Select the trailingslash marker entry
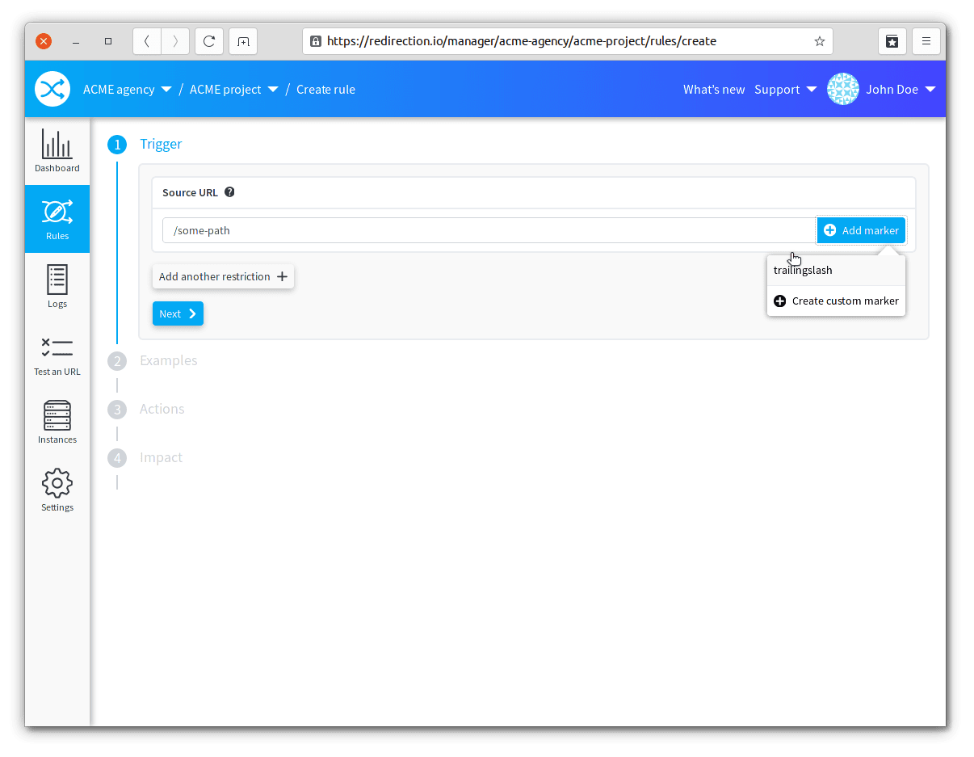The image size is (974, 757). tap(803, 270)
